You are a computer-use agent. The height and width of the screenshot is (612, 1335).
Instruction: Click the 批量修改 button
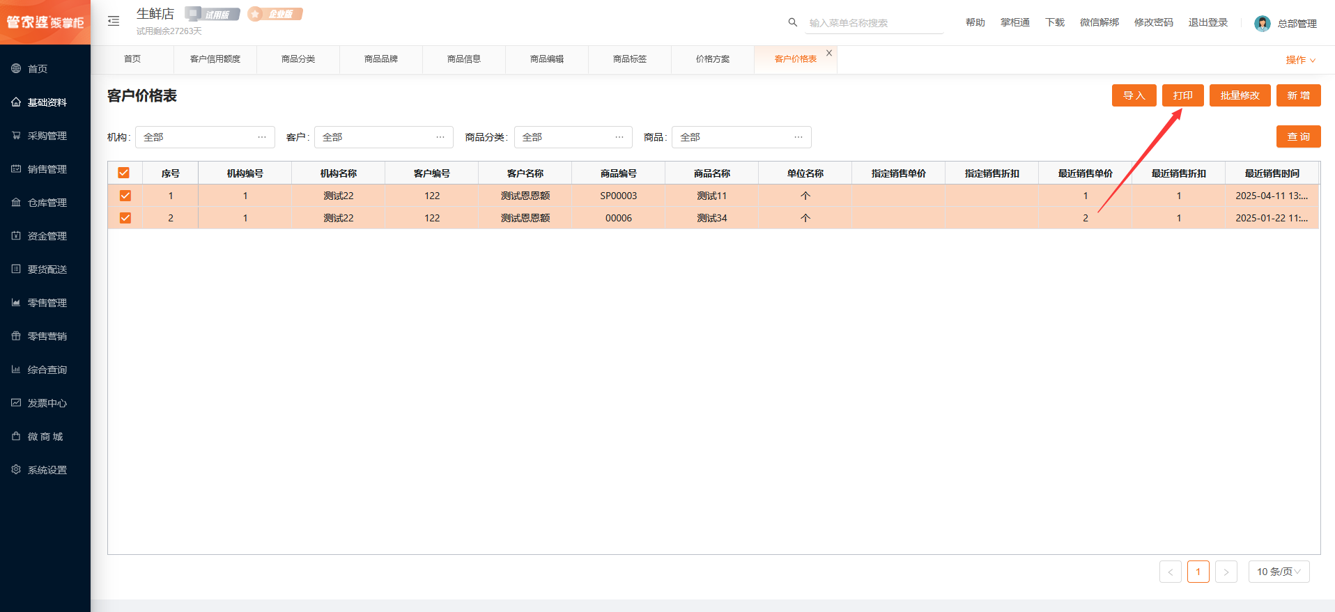[1240, 95]
